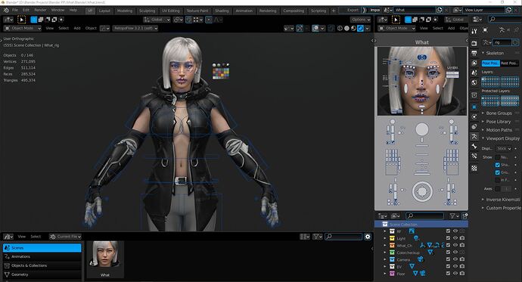Open the RetopoFlow 3.2.1 dropdown
522x282 pixels.
[x=135, y=28]
